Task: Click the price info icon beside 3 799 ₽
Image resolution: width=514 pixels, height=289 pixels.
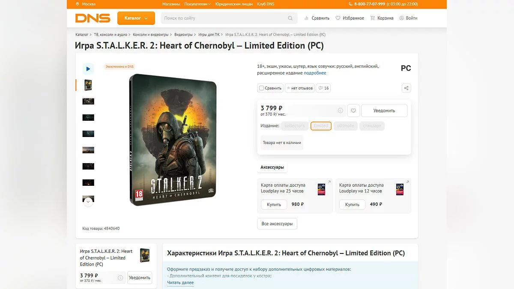Action: [340, 110]
